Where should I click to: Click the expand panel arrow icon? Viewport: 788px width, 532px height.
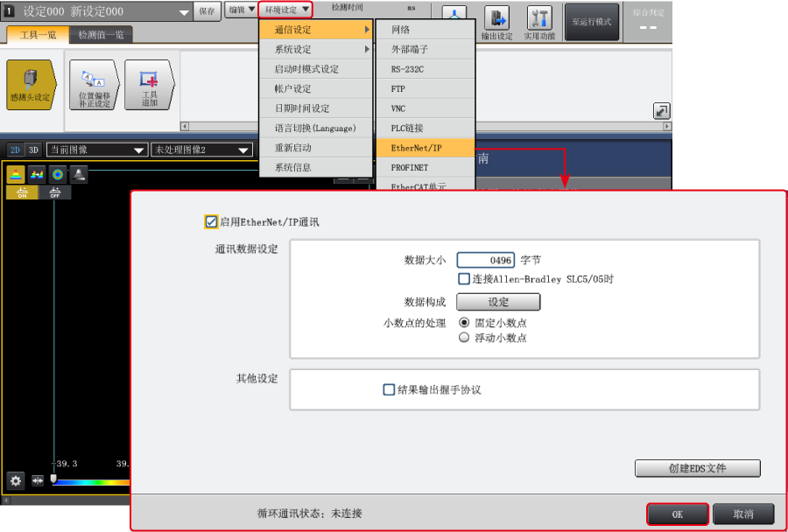point(661,110)
